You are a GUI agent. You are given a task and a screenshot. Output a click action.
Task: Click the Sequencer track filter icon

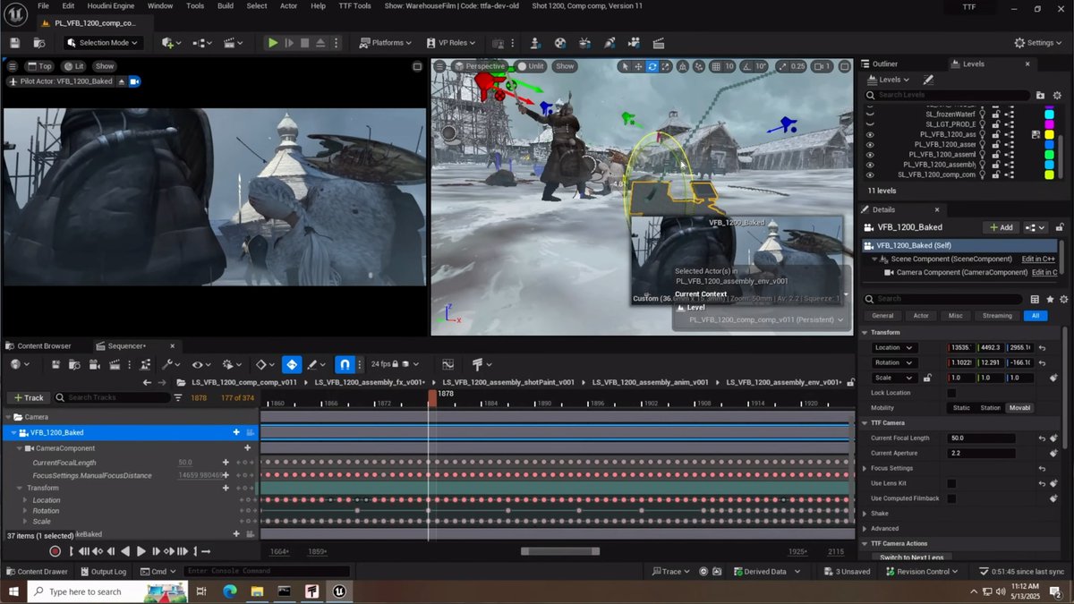pos(180,397)
